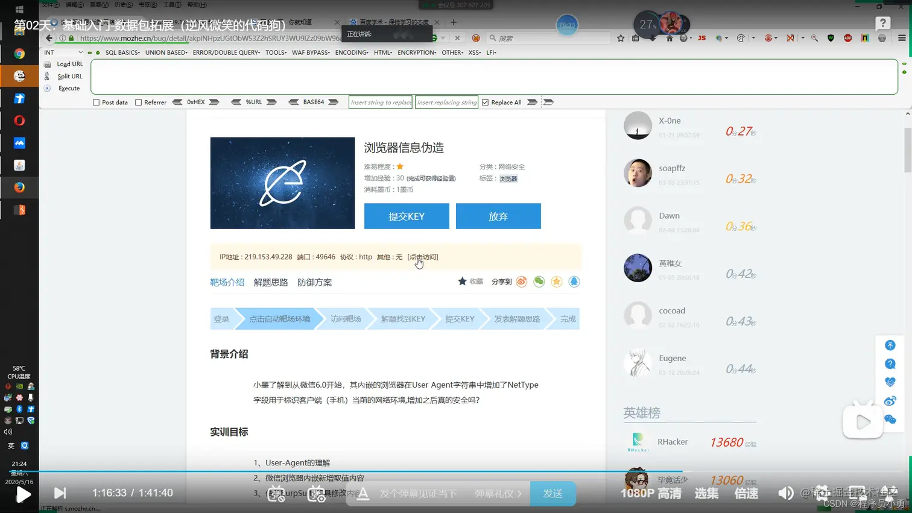Switch to the 防御方案 tab
912x513 pixels.
click(x=314, y=282)
